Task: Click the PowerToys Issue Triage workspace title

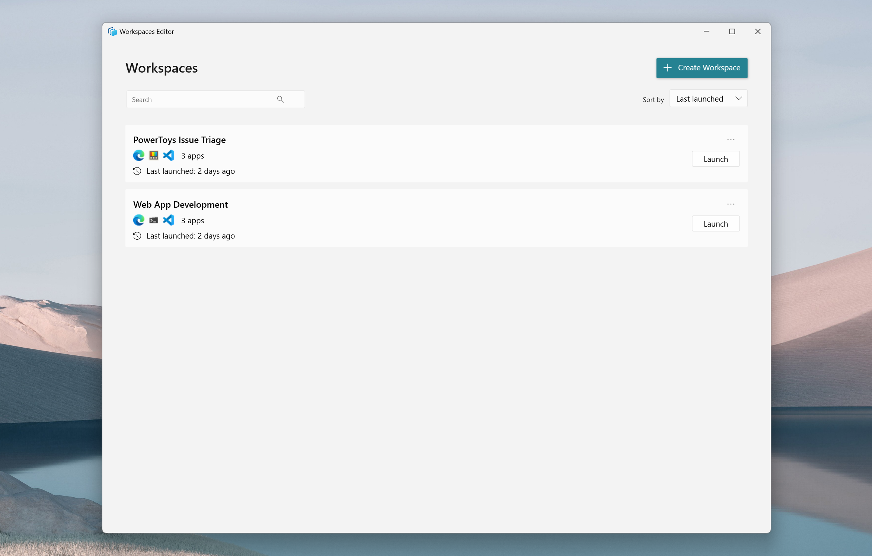Action: (180, 139)
